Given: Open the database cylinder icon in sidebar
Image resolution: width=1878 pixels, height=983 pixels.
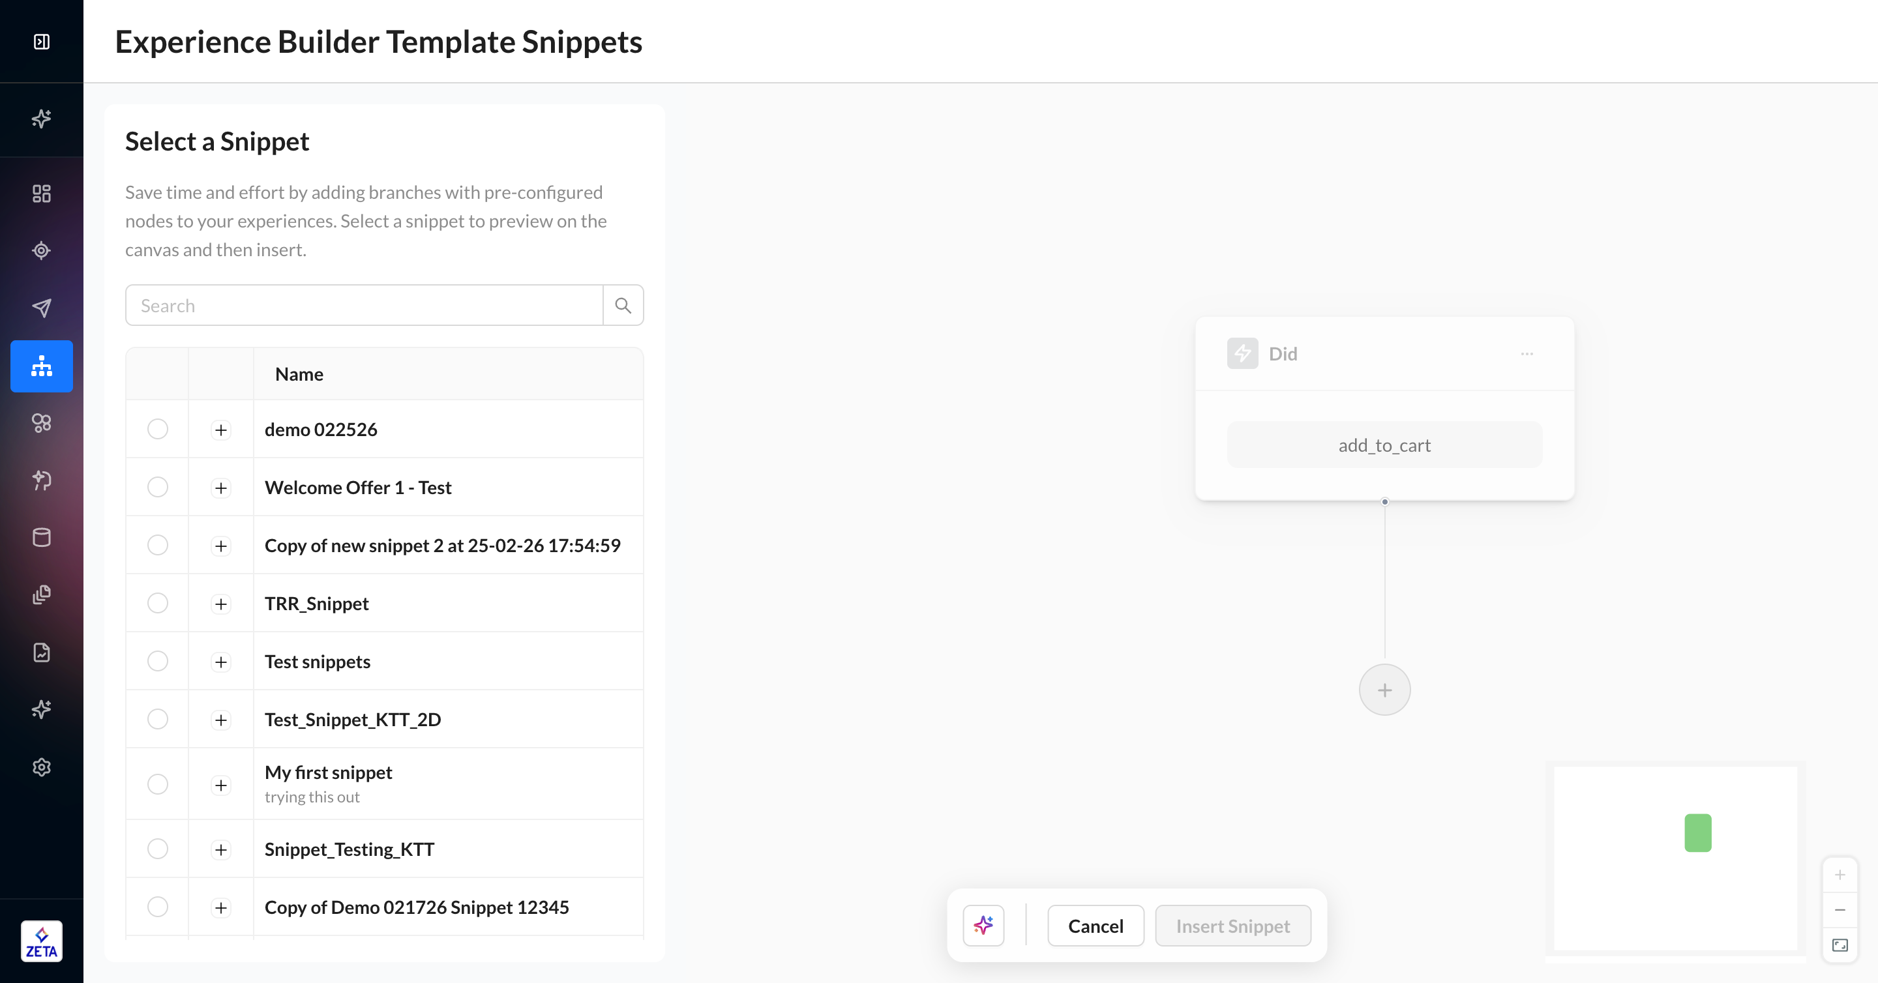Looking at the screenshot, I should (x=42, y=537).
